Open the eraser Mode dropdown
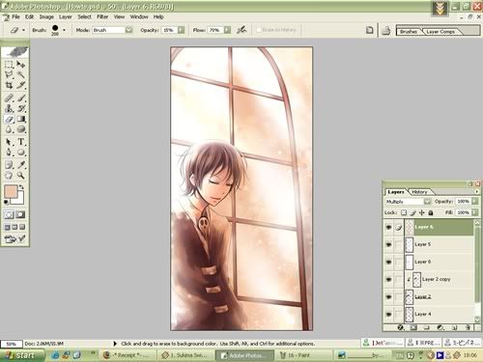 tap(128, 30)
